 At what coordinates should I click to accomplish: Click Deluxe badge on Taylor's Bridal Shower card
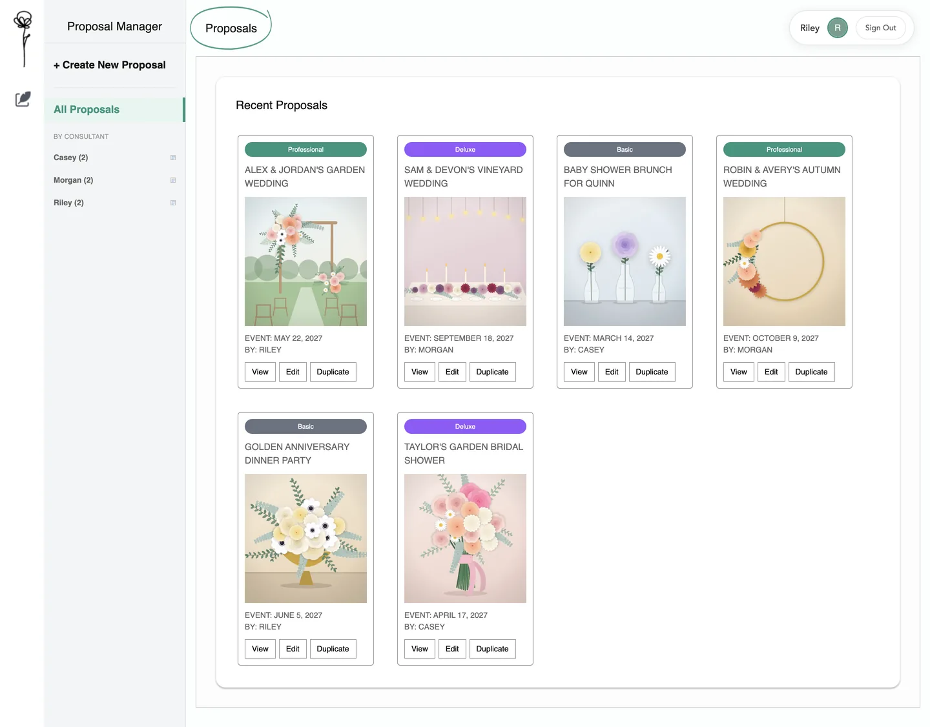(x=465, y=426)
